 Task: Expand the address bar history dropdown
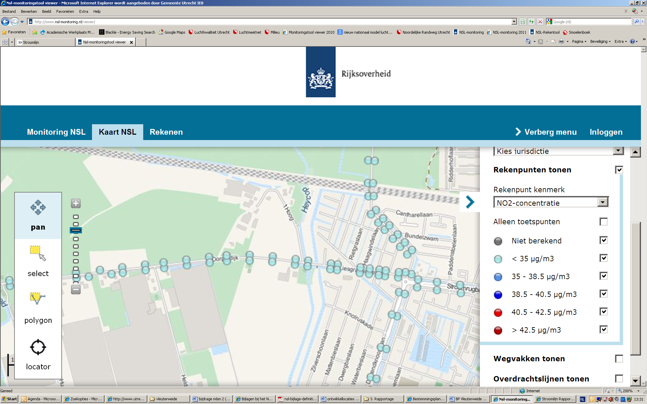[x=514, y=22]
